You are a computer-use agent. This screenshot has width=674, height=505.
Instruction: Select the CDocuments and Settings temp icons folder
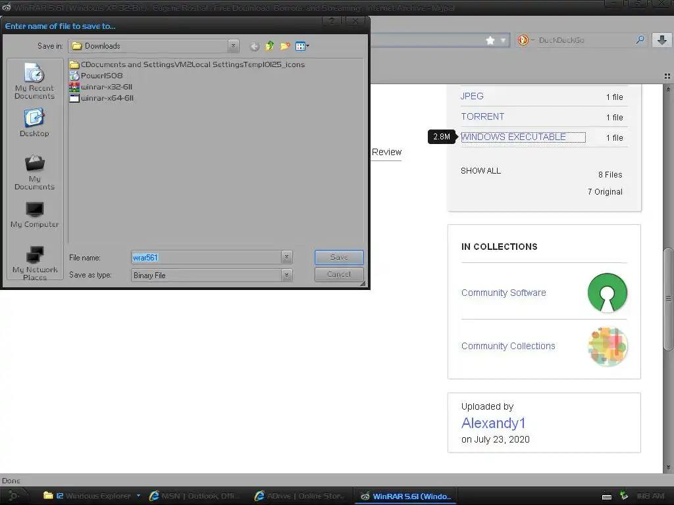click(x=187, y=64)
